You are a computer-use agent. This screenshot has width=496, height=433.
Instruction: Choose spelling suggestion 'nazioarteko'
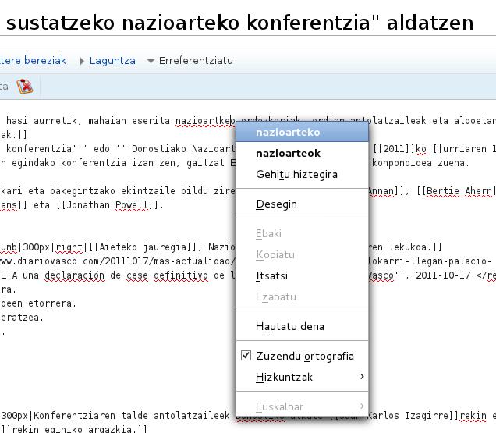pos(288,132)
